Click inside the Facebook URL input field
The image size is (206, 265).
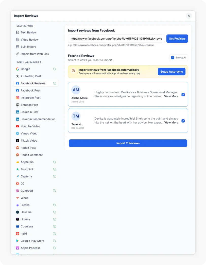click(x=115, y=38)
